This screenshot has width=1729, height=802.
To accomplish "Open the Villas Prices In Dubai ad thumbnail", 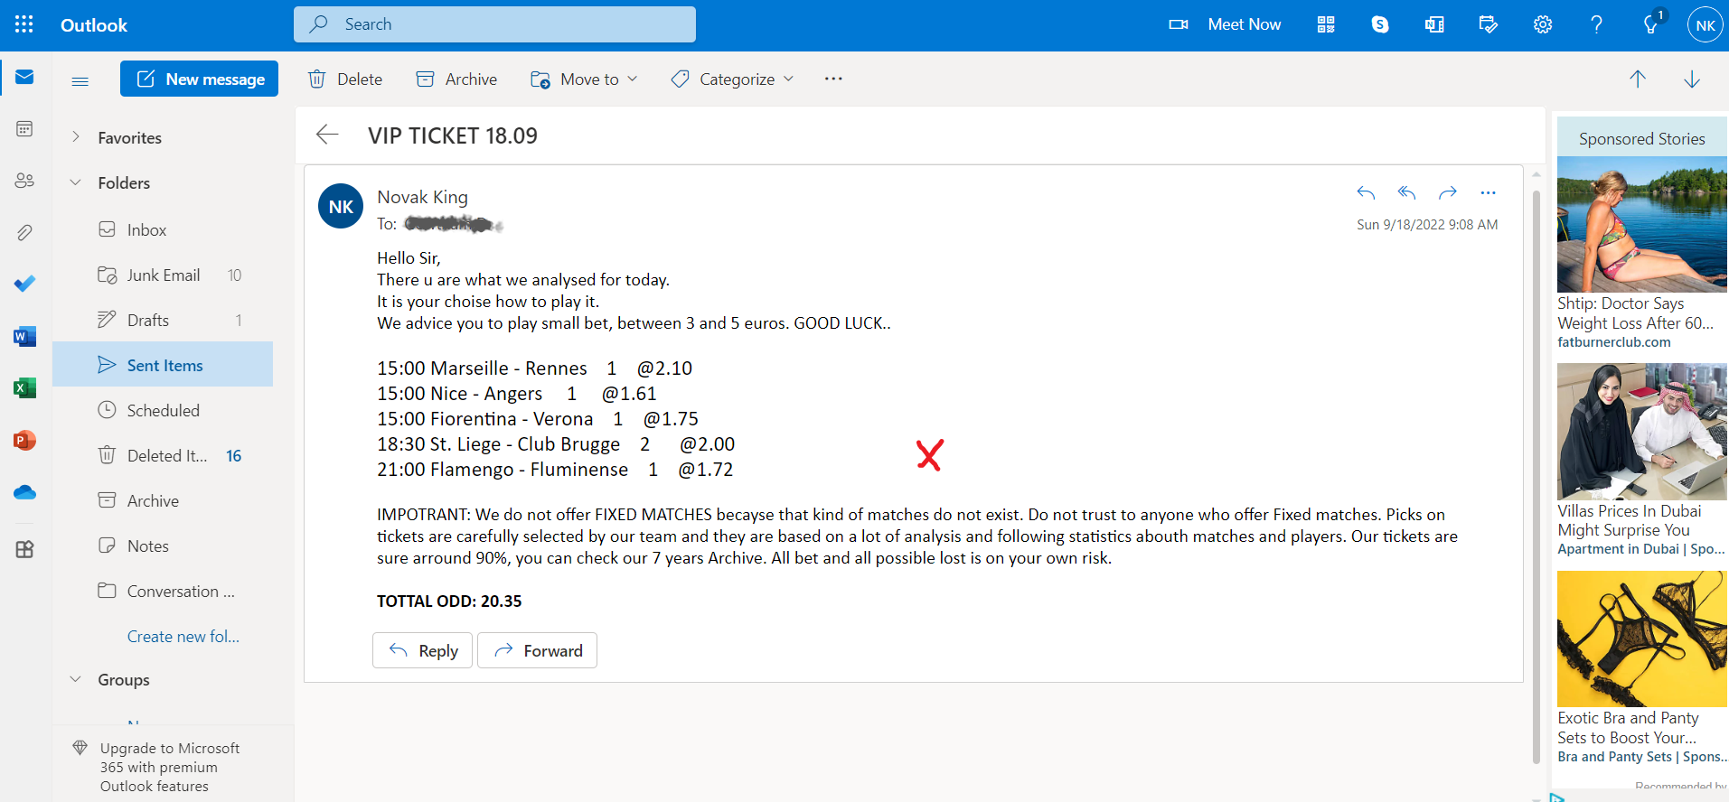I will 1642,432.
